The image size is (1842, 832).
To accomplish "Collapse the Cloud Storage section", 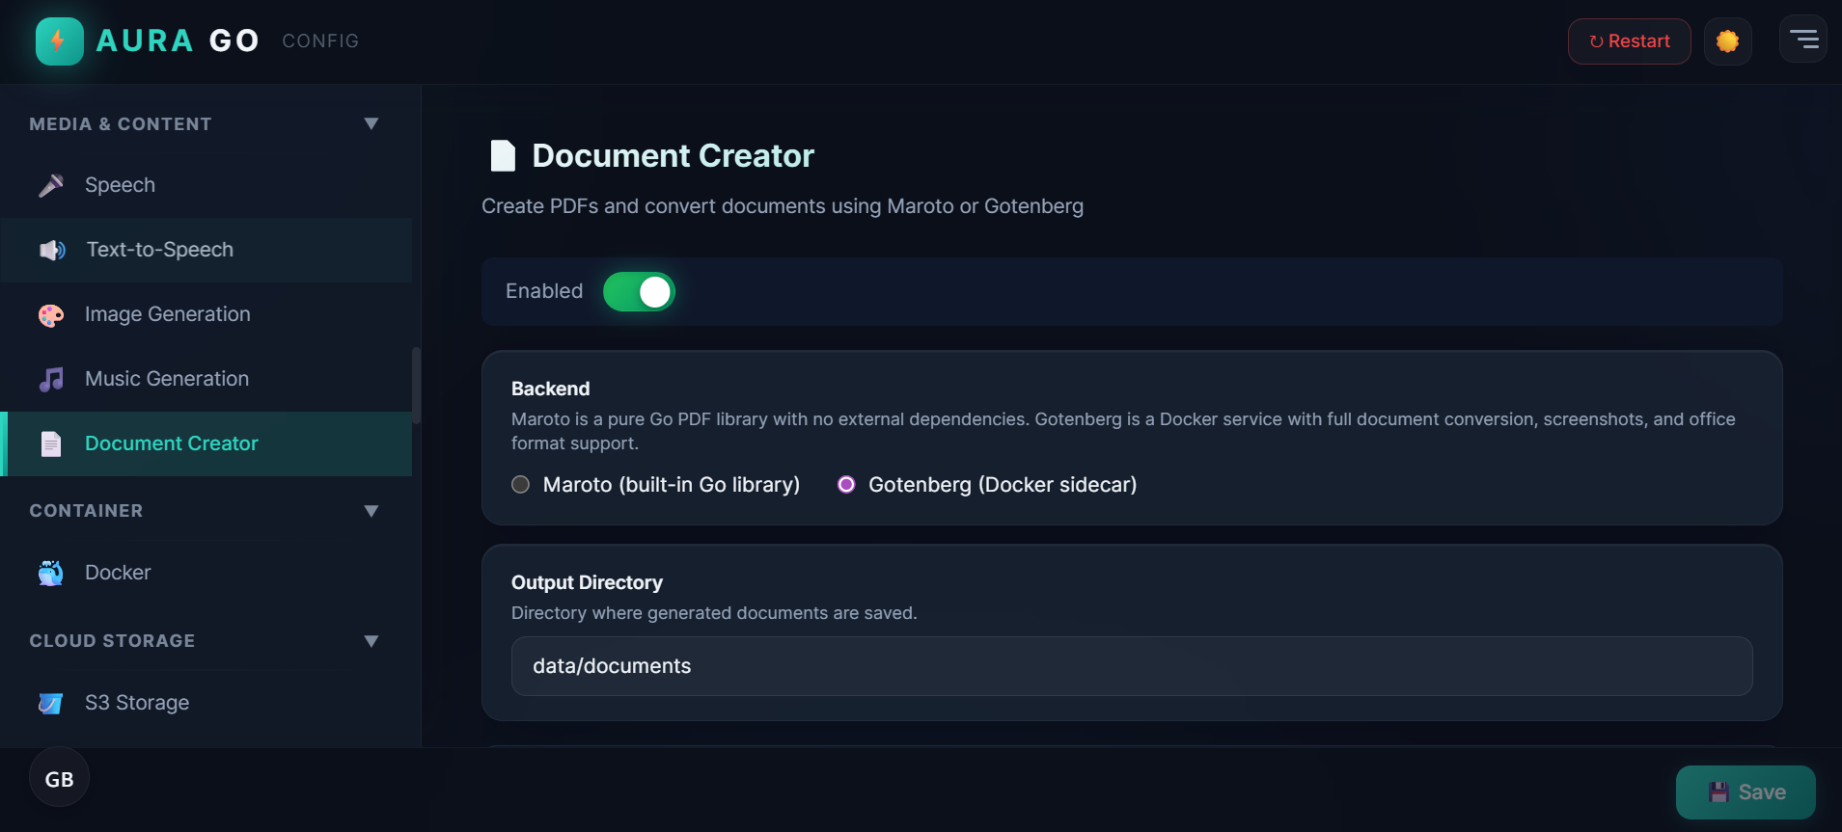I will point(371,641).
